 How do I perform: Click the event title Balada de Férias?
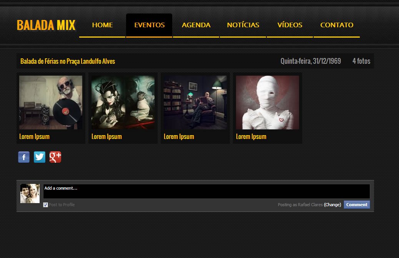(x=68, y=61)
